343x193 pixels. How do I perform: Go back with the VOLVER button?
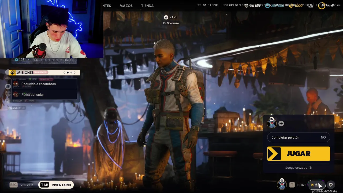pyautogui.click(x=27, y=185)
